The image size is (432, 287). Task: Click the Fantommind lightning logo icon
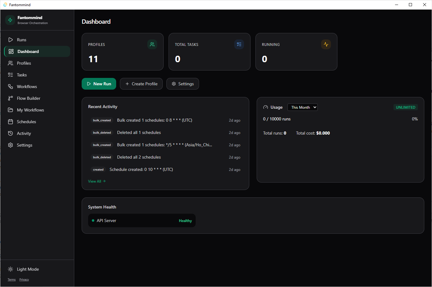click(10, 20)
